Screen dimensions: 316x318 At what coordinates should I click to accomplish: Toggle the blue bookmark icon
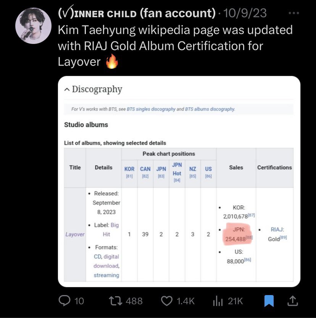(269, 301)
